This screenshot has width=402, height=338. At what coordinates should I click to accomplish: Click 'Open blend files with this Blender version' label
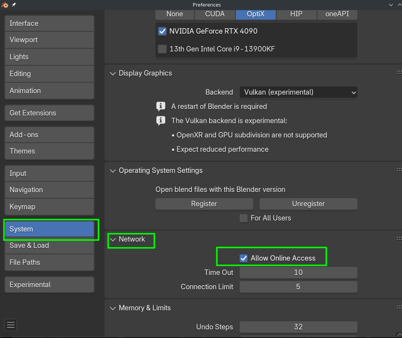tap(220, 190)
